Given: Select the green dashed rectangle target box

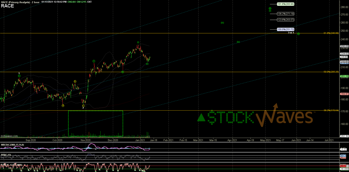Looking at the screenshot, I should click(95, 123).
